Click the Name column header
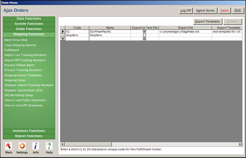Screen dimensions: 246x158 click(x=110, y=28)
